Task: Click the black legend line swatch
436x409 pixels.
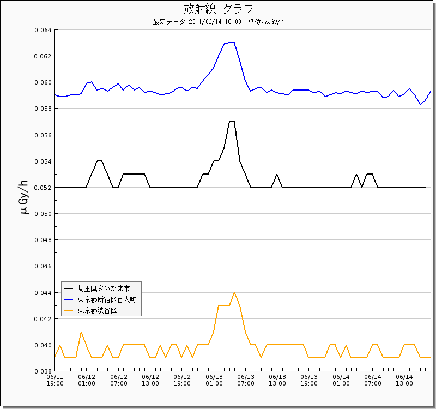Action: (69, 288)
